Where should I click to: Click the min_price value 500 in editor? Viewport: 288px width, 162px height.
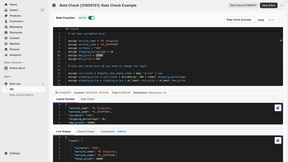pos(98,59)
